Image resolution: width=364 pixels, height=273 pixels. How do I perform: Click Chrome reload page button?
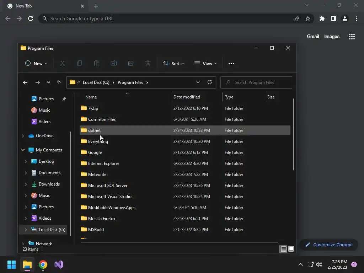31,18
